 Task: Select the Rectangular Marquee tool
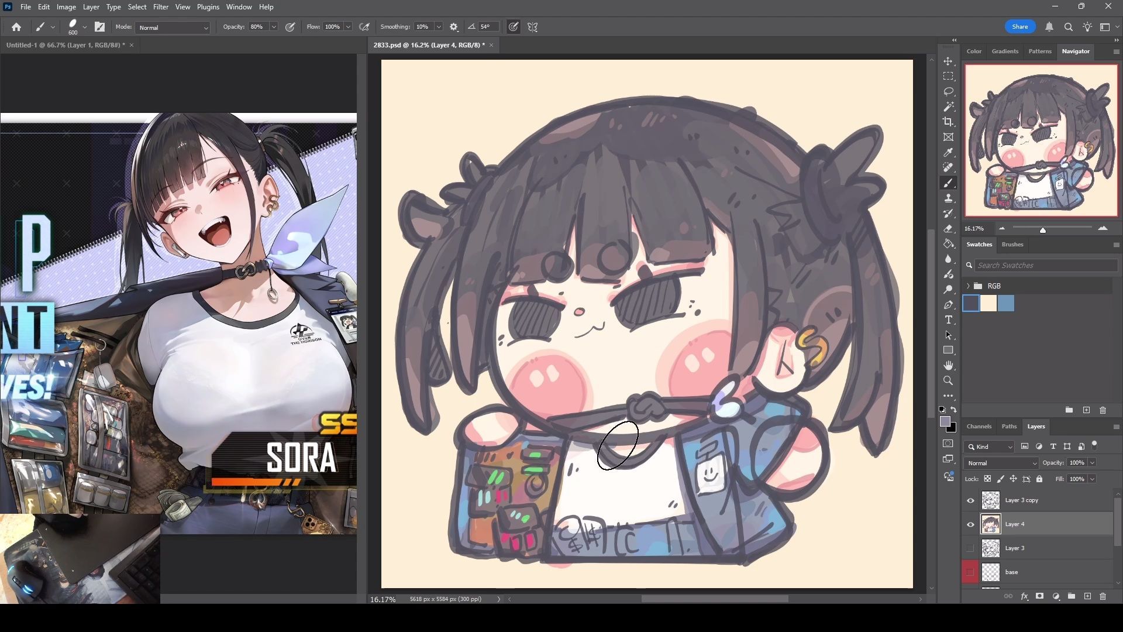948,77
